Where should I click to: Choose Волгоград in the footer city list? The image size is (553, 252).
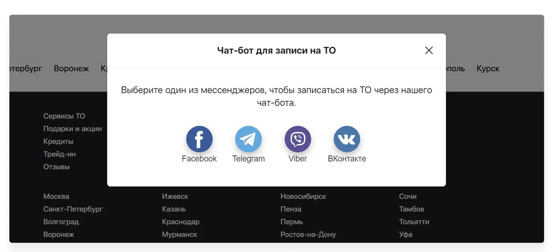pyautogui.click(x=61, y=222)
